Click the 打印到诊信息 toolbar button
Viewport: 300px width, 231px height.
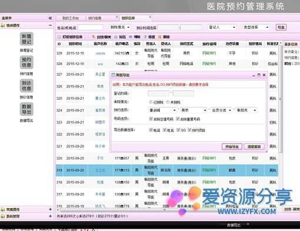(70, 37)
